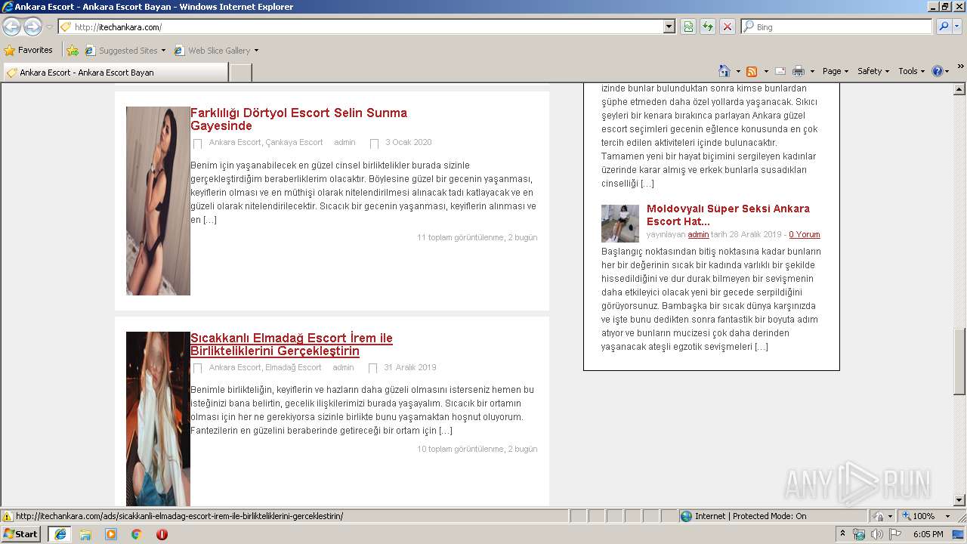Click the Add to Favorites Bar icon
This screenshot has width=967, height=544.
(x=73, y=50)
